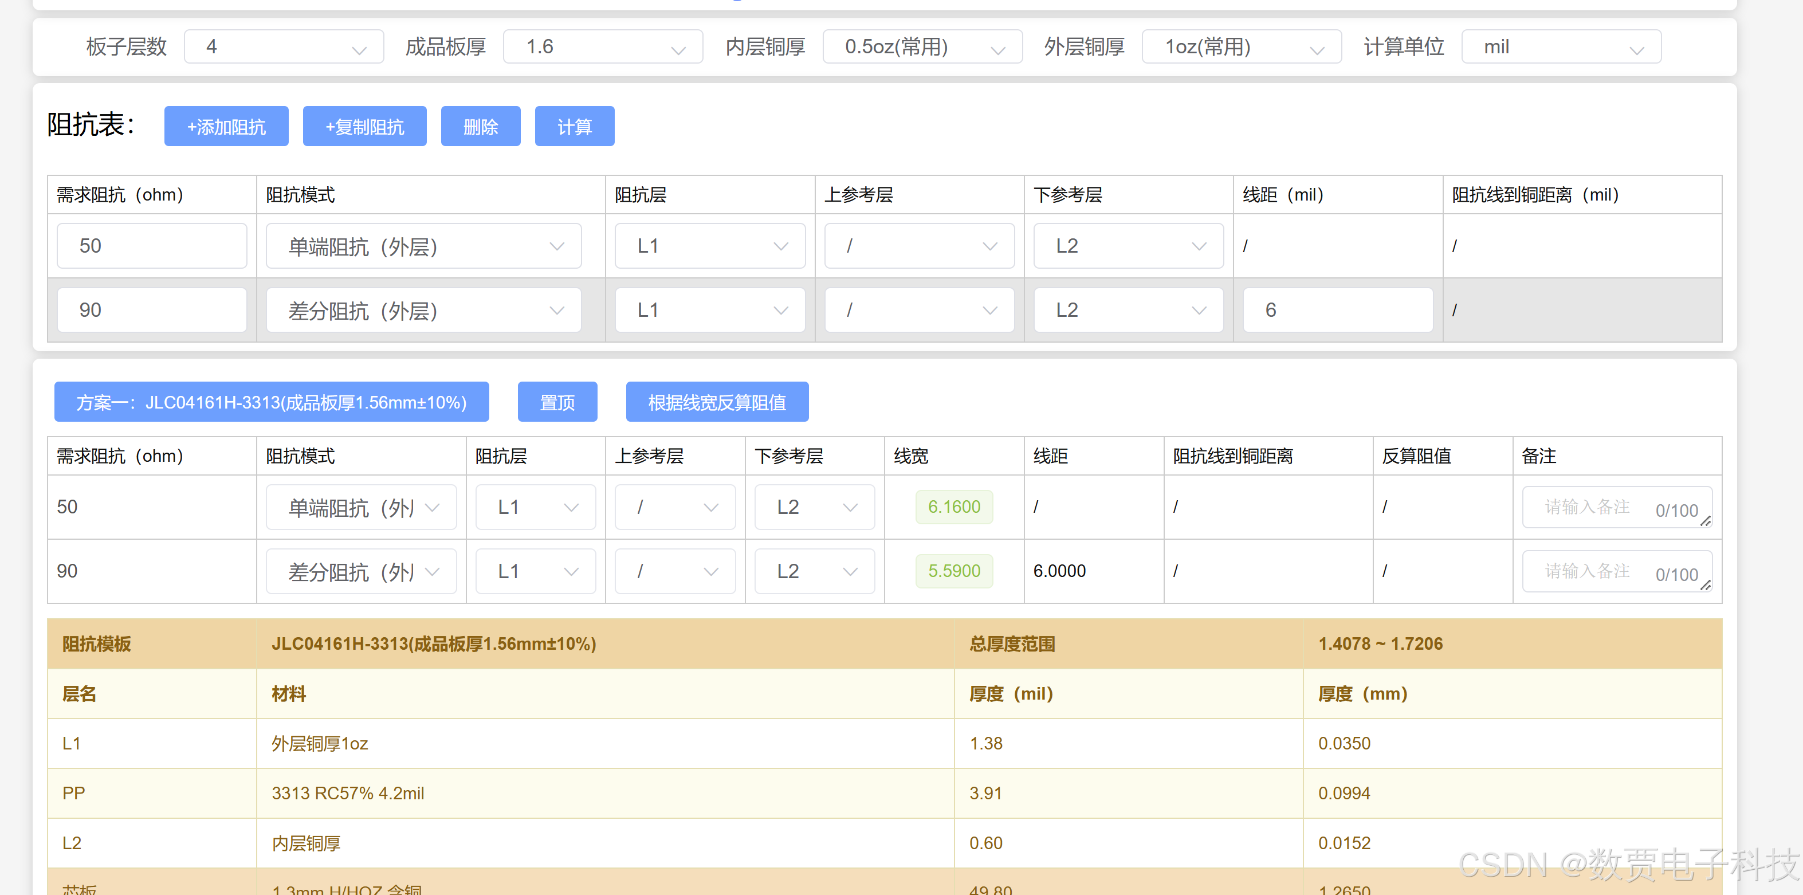Image resolution: width=1803 pixels, height=895 pixels.
Task: Click the 置顶 button
Action: [x=557, y=402]
